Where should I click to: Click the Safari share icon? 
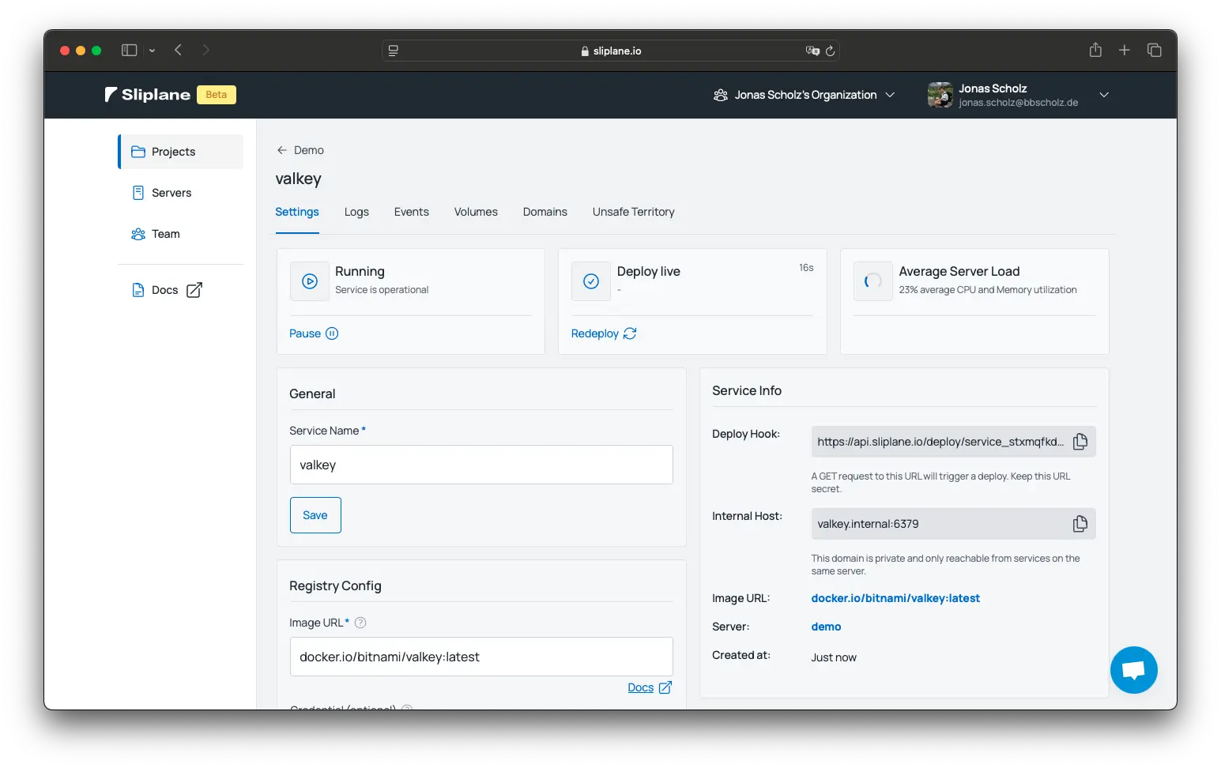(1095, 50)
